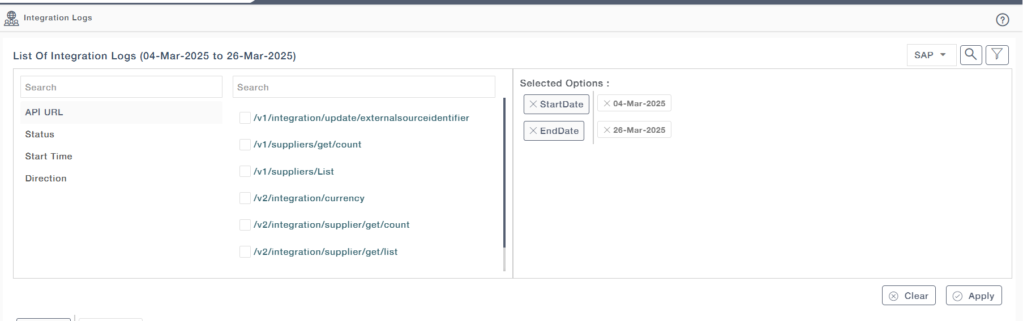
Task: Click the funnel filter icon
Action: coord(996,55)
